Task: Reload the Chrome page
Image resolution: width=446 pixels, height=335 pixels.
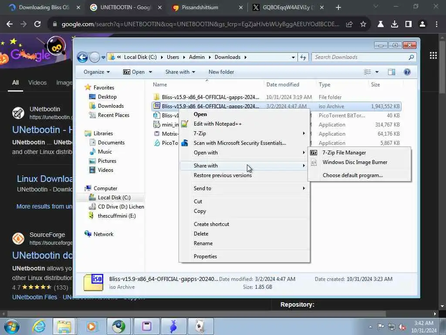Action: (x=37, y=24)
